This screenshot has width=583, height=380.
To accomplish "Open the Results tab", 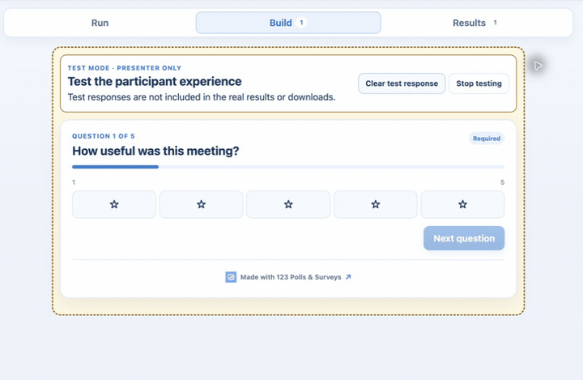I will point(475,23).
